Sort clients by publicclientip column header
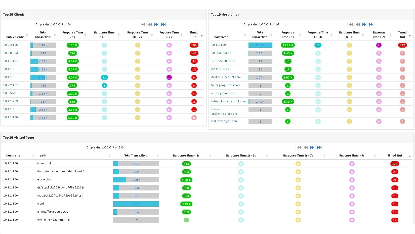Viewport: 415px width, 234px height. click(15, 37)
